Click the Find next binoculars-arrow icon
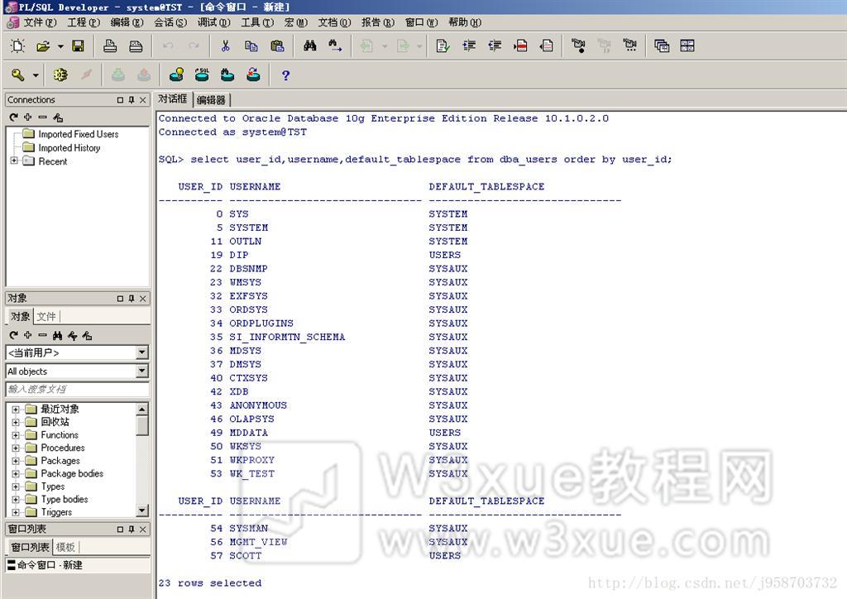 click(x=336, y=46)
